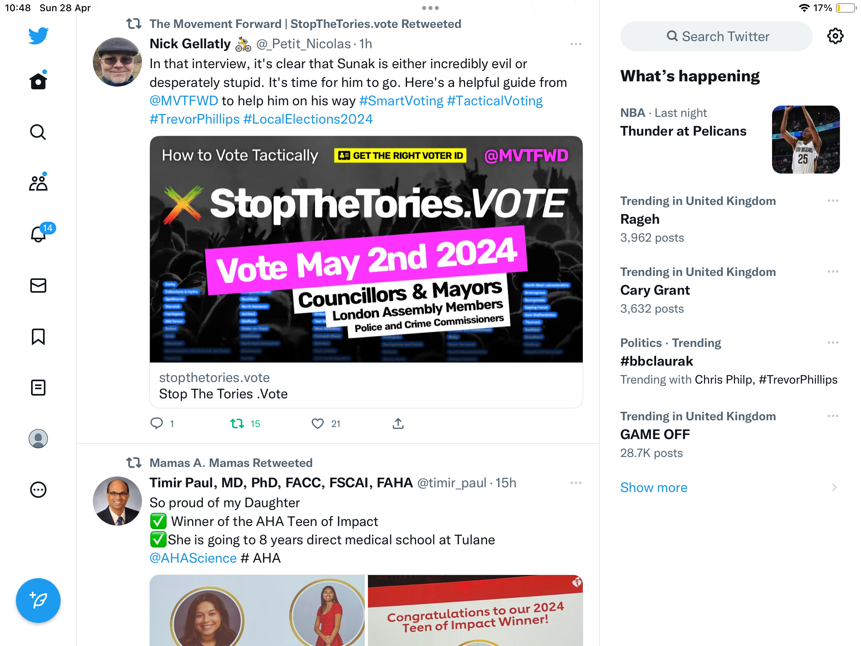Open the Bookmarks icon

38,337
